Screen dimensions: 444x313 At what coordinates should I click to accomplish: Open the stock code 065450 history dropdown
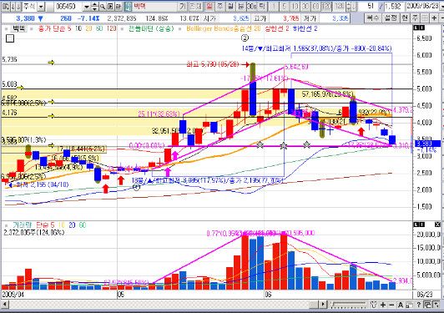(x=87, y=7)
